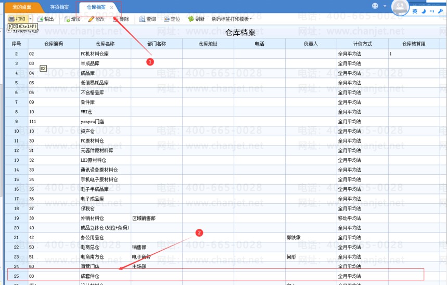Click the 元器件原材料库 cell
Image resolution: width=447 pixels, height=285 pixels.
105,151
